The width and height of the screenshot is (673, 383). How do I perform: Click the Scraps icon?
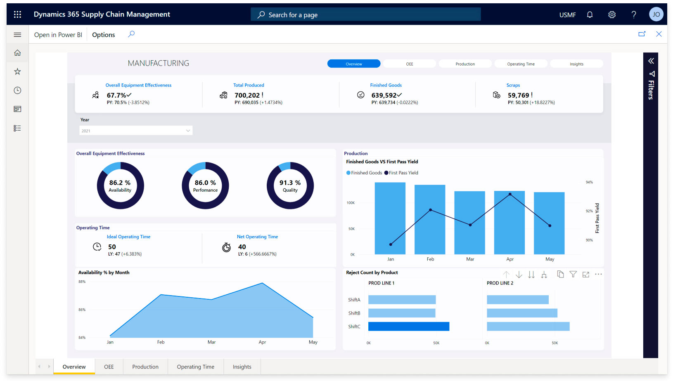point(497,95)
